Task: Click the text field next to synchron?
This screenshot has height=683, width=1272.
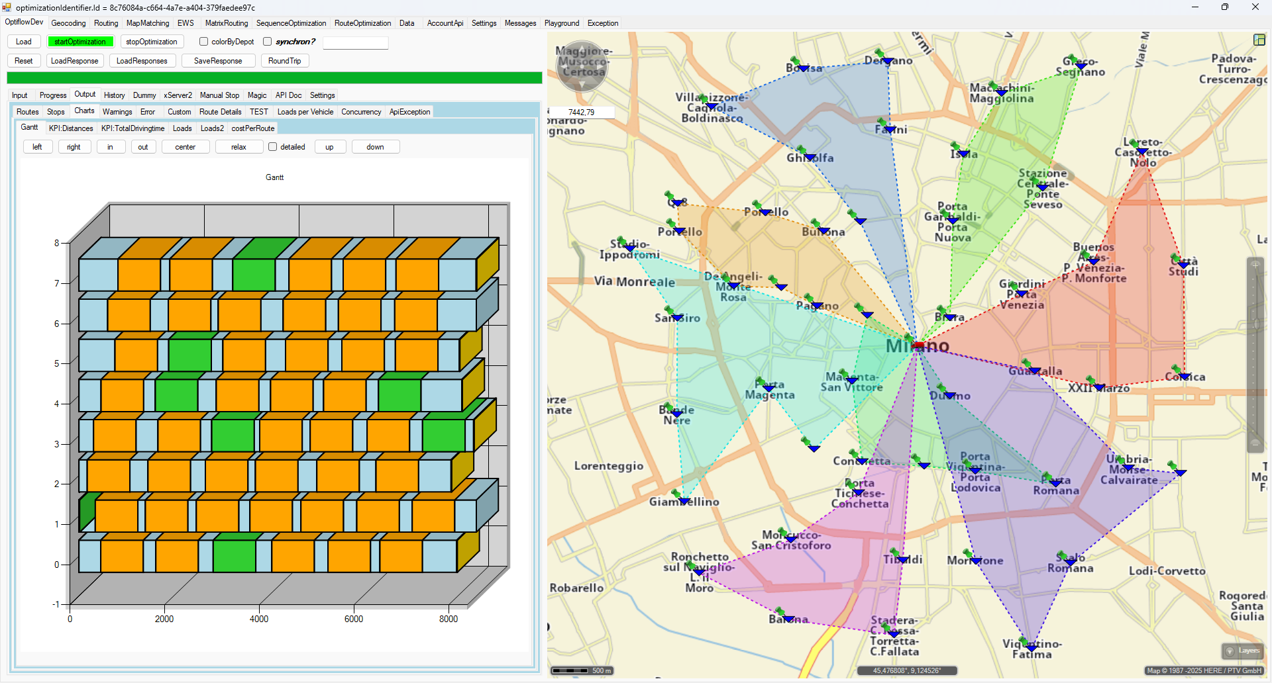Action: pos(355,42)
